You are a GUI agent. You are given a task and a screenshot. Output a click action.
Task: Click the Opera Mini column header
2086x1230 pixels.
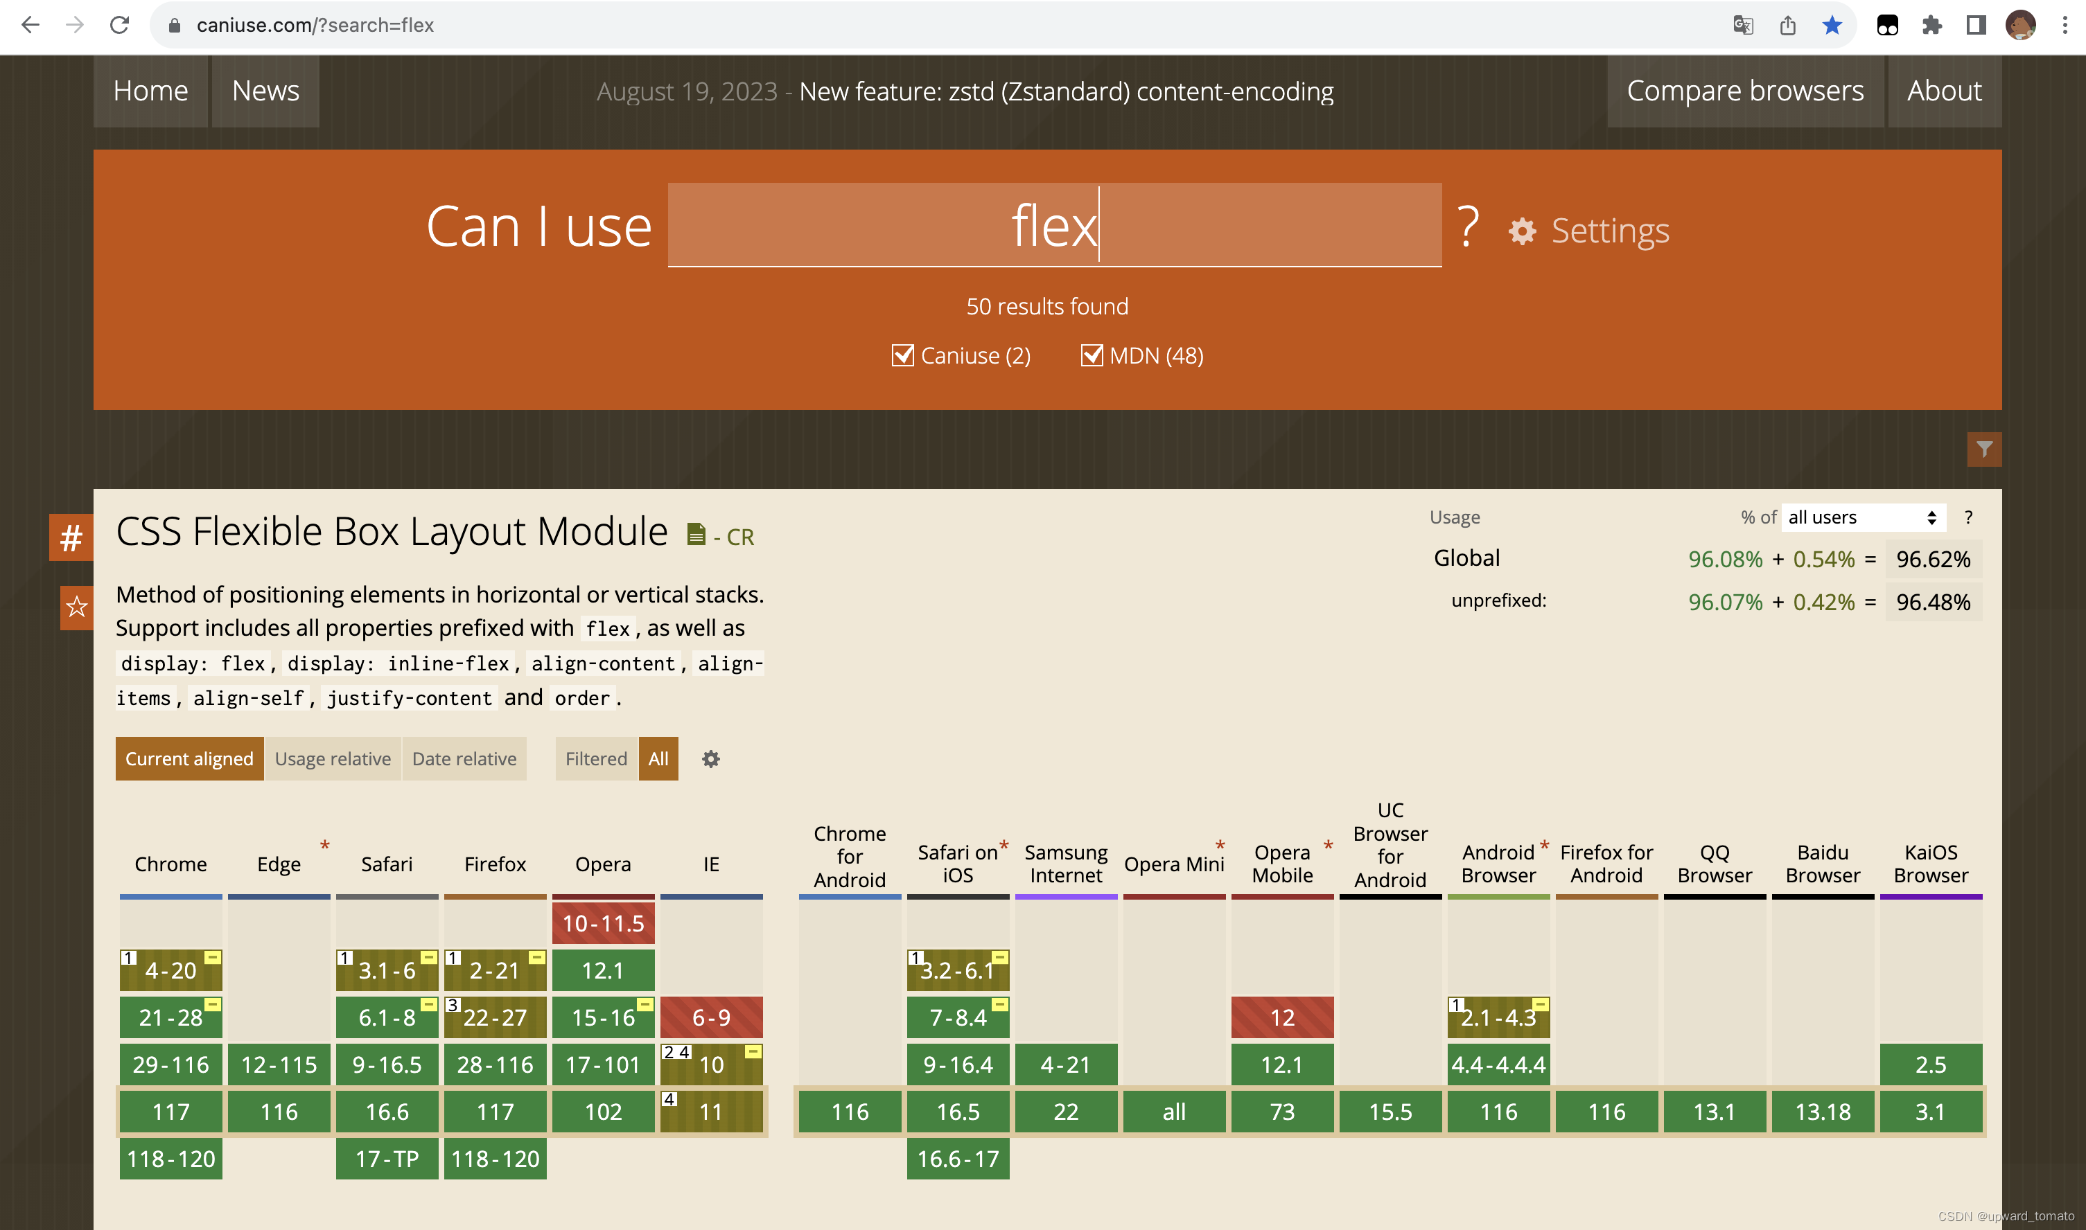click(x=1173, y=864)
